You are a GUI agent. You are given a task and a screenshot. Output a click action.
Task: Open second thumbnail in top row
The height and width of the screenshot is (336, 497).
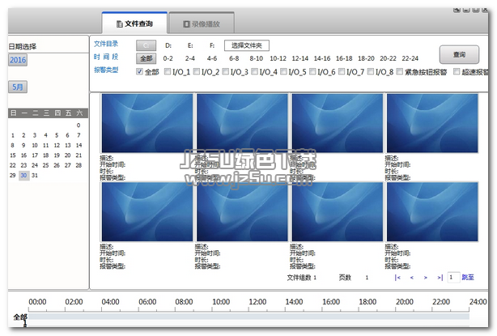pyautogui.click(x=242, y=123)
